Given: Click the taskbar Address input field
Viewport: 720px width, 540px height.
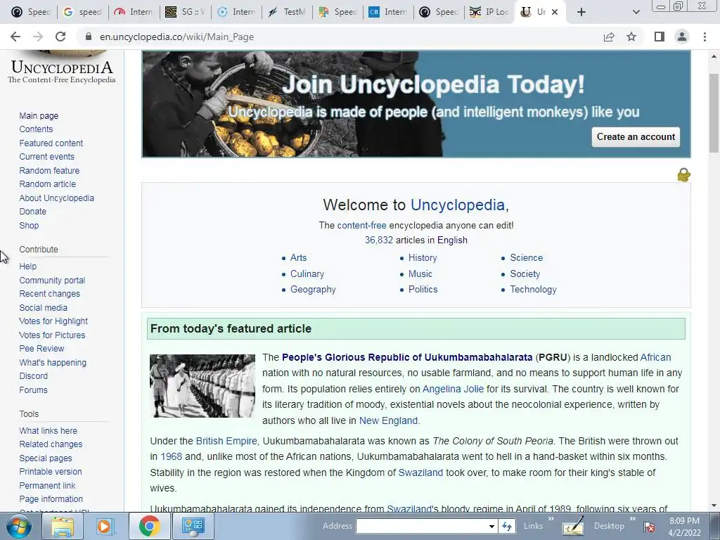Looking at the screenshot, I should click(x=422, y=526).
